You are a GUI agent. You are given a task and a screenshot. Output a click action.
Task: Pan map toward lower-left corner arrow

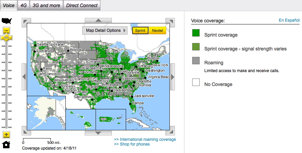(x=26, y=131)
